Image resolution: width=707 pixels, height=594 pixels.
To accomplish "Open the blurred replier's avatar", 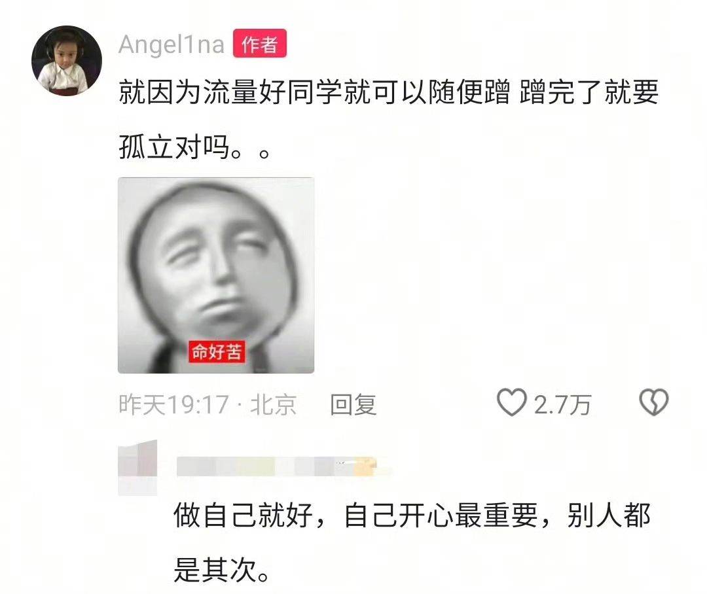I will click(x=137, y=468).
